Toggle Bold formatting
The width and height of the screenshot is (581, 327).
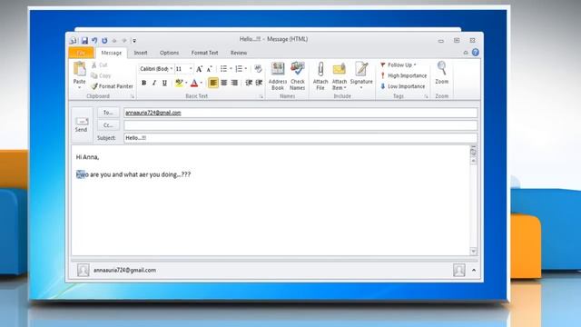143,83
